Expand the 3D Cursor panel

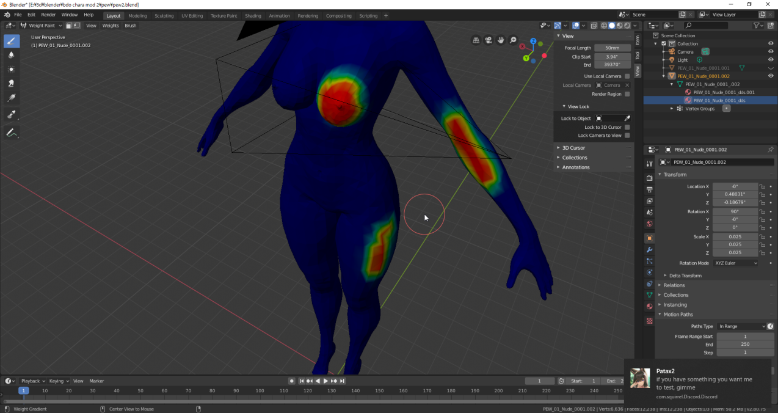tap(573, 148)
